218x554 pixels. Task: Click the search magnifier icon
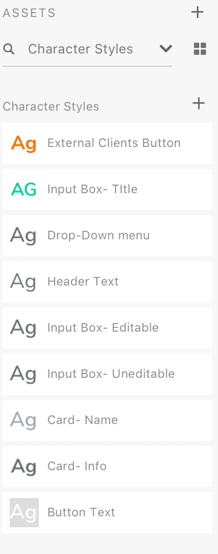pos(9,49)
